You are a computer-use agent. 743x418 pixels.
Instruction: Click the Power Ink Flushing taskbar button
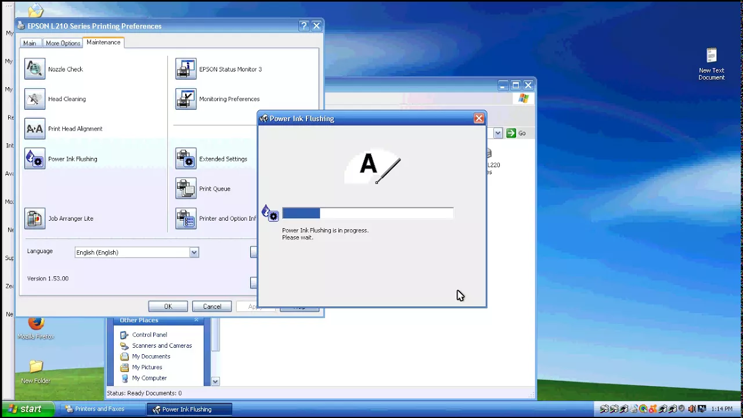tap(189, 409)
